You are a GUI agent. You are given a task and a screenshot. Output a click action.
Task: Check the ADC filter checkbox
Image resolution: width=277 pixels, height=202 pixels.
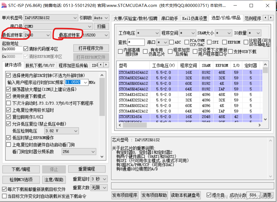coord(171,42)
